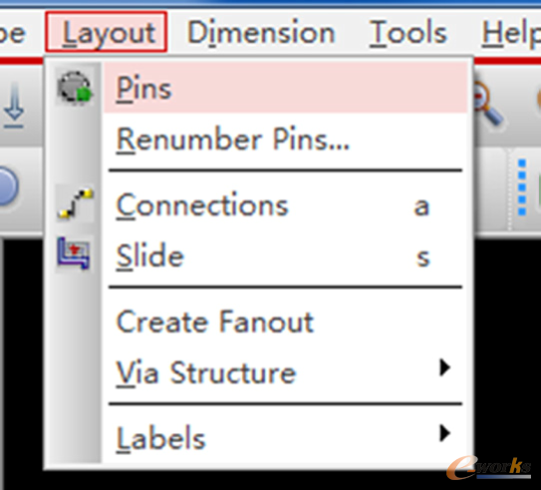The width and height of the screenshot is (541, 490).
Task: Click the Connections route icon
Action: click(75, 204)
